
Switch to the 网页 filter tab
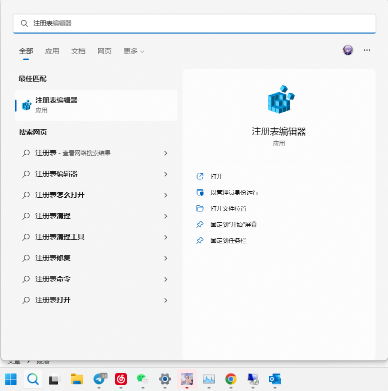104,51
